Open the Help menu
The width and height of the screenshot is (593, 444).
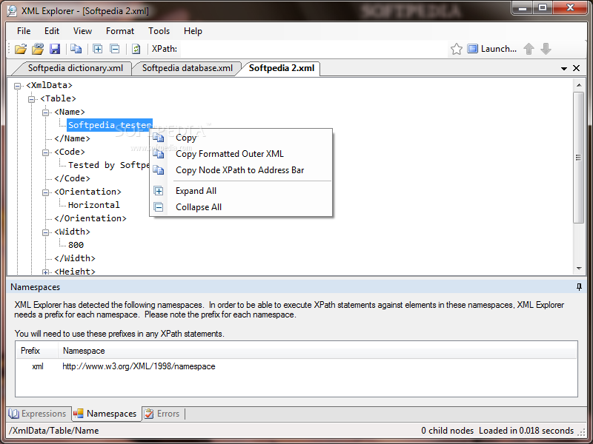pos(193,31)
